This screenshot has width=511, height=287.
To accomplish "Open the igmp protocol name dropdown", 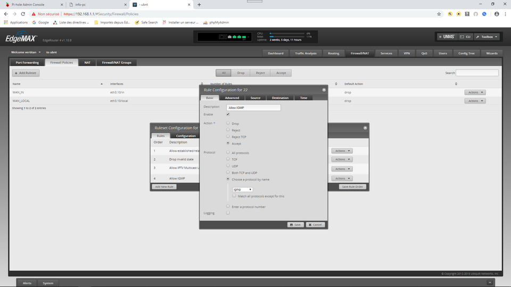I will pyautogui.click(x=242, y=189).
